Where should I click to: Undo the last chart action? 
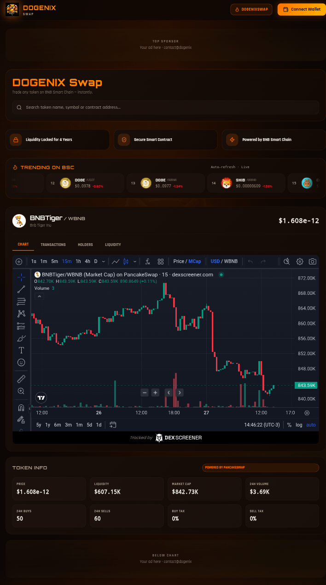click(x=250, y=262)
